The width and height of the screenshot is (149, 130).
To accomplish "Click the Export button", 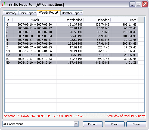I will click(x=93, y=124).
